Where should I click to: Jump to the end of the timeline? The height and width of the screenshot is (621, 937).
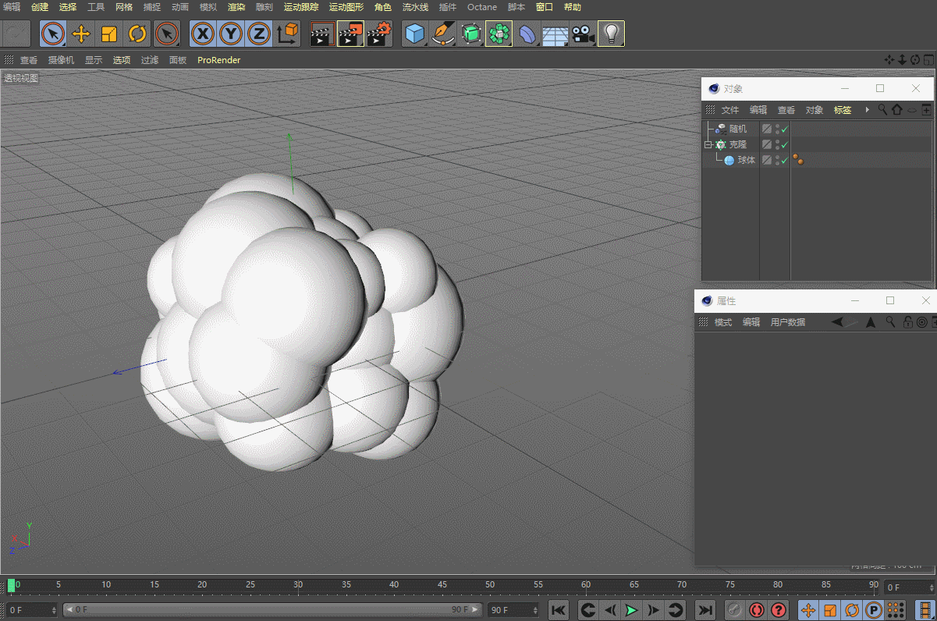[705, 610]
